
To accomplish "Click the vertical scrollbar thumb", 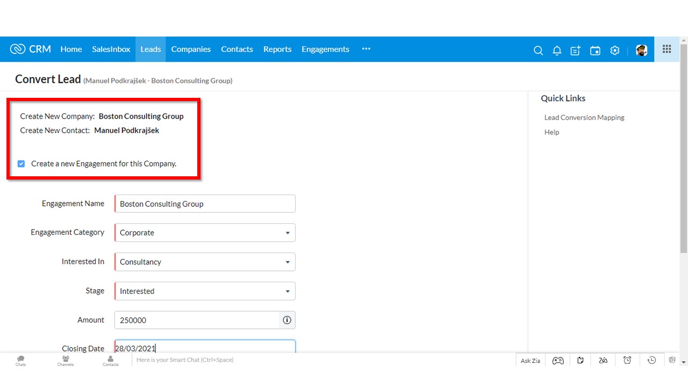I will tap(684, 149).
